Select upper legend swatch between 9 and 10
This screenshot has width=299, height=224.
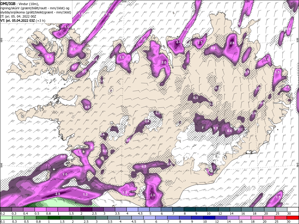[201, 210]
